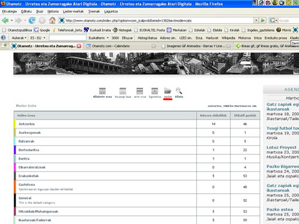
Task: Open the Erakusketak category link
Action: click(x=29, y=176)
